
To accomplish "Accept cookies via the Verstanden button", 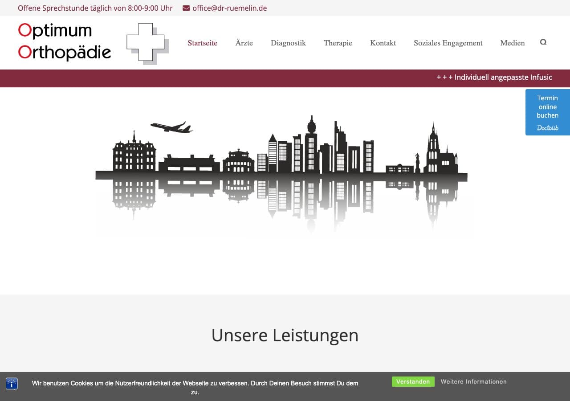I will pyautogui.click(x=413, y=381).
